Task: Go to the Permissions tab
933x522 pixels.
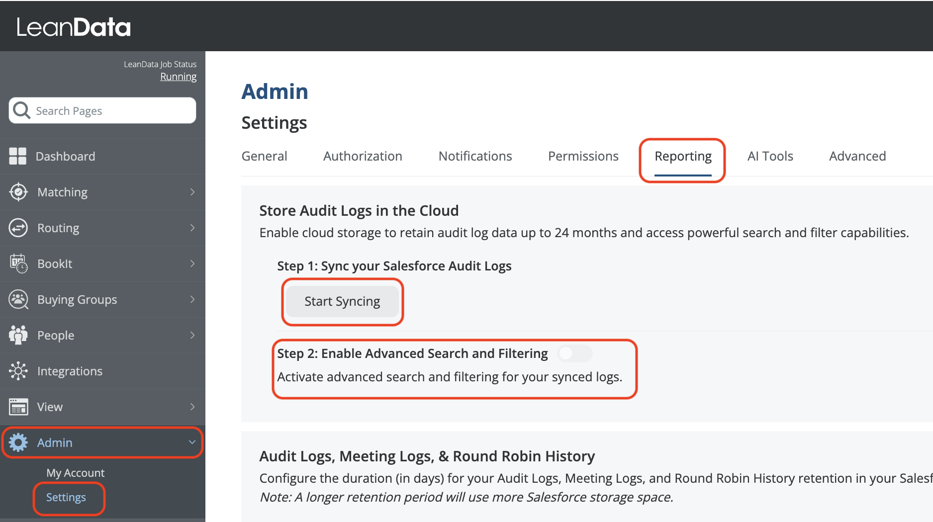Action: click(x=583, y=156)
